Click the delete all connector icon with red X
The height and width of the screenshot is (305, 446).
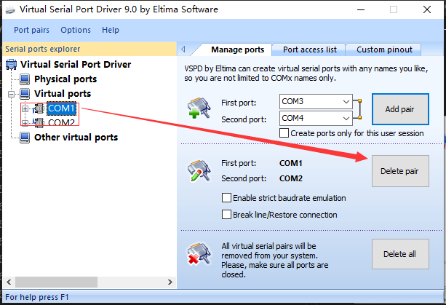199,254
